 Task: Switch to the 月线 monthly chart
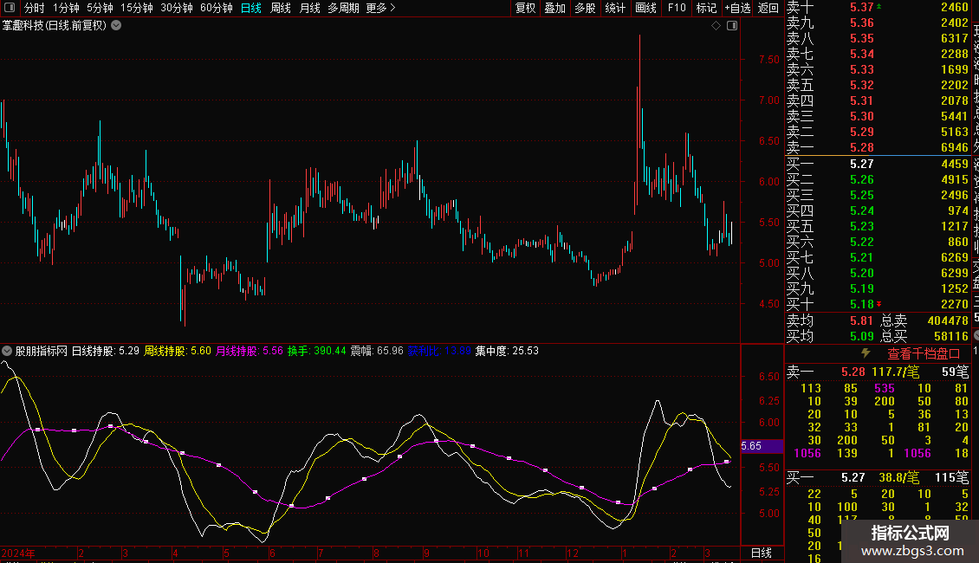click(309, 8)
